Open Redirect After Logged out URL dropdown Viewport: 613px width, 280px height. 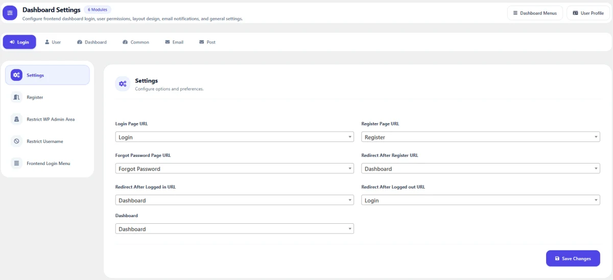[x=481, y=200]
